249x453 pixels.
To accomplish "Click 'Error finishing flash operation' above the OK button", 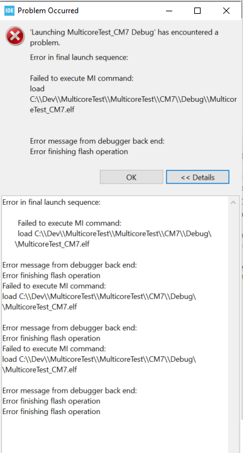I will [x=79, y=151].
